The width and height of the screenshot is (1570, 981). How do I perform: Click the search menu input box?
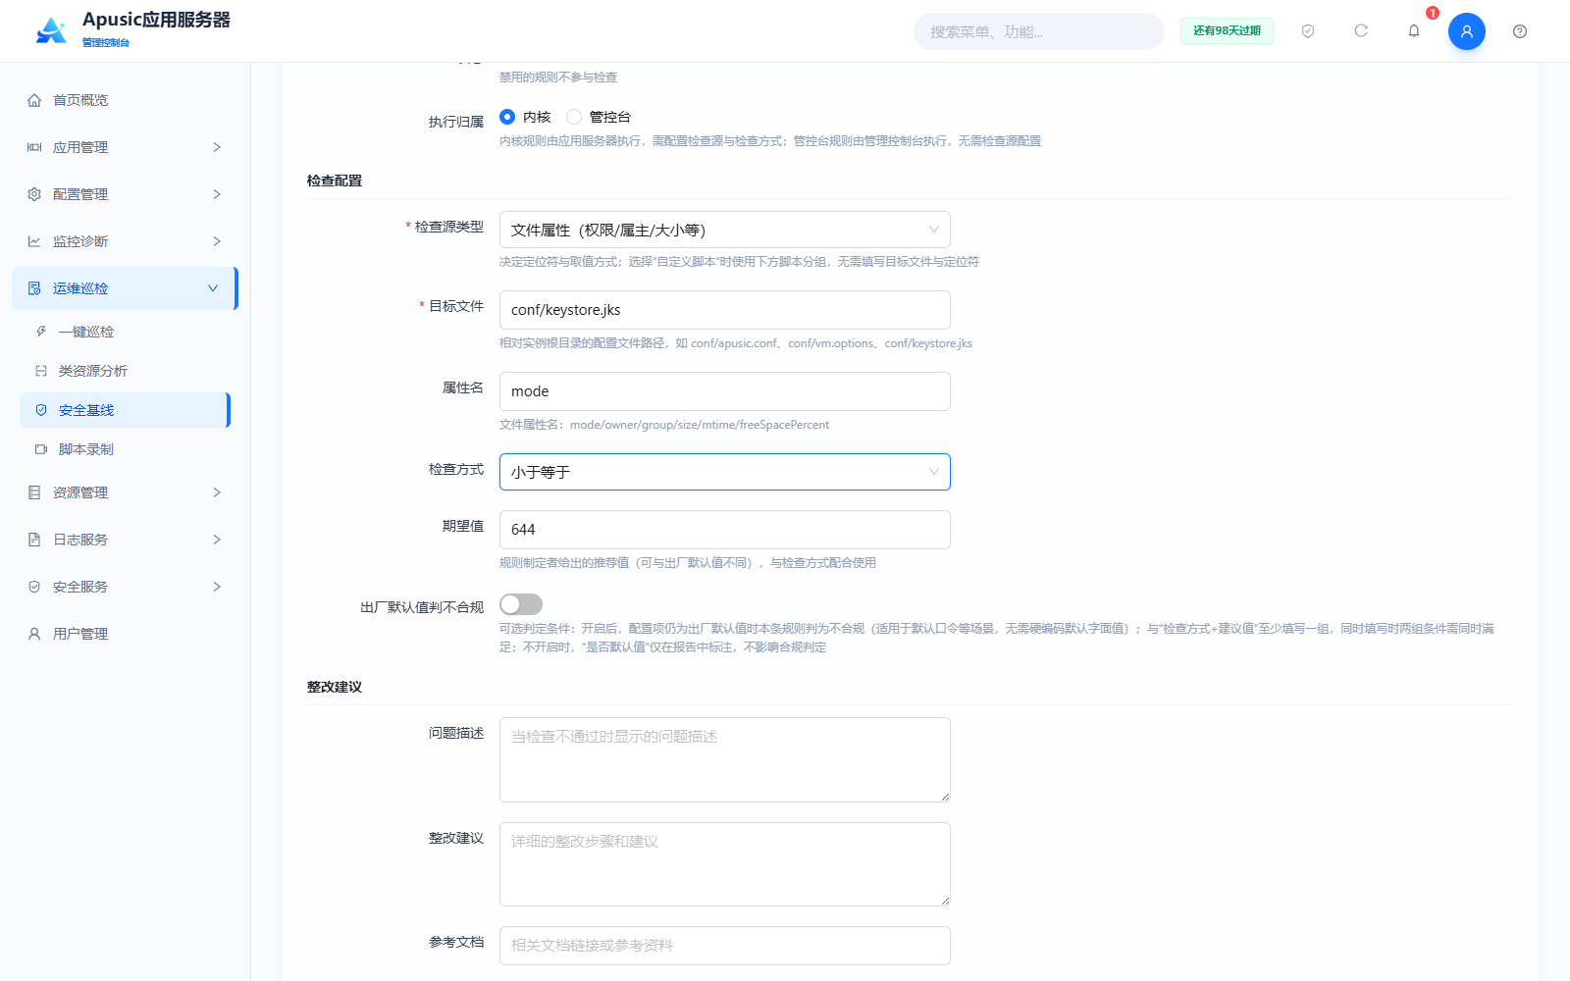click(x=1039, y=31)
